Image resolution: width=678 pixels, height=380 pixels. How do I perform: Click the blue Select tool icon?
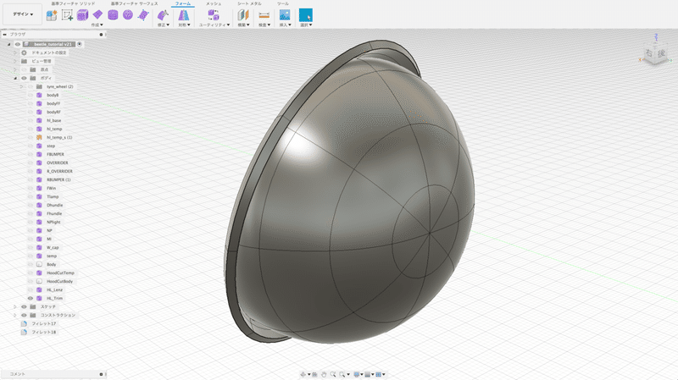[x=306, y=15]
